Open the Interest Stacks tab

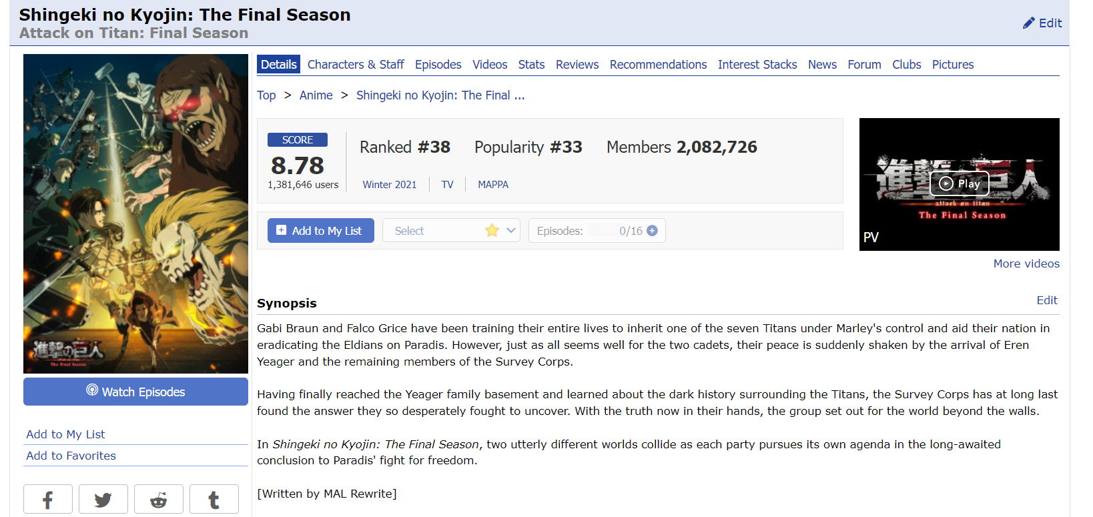click(757, 65)
